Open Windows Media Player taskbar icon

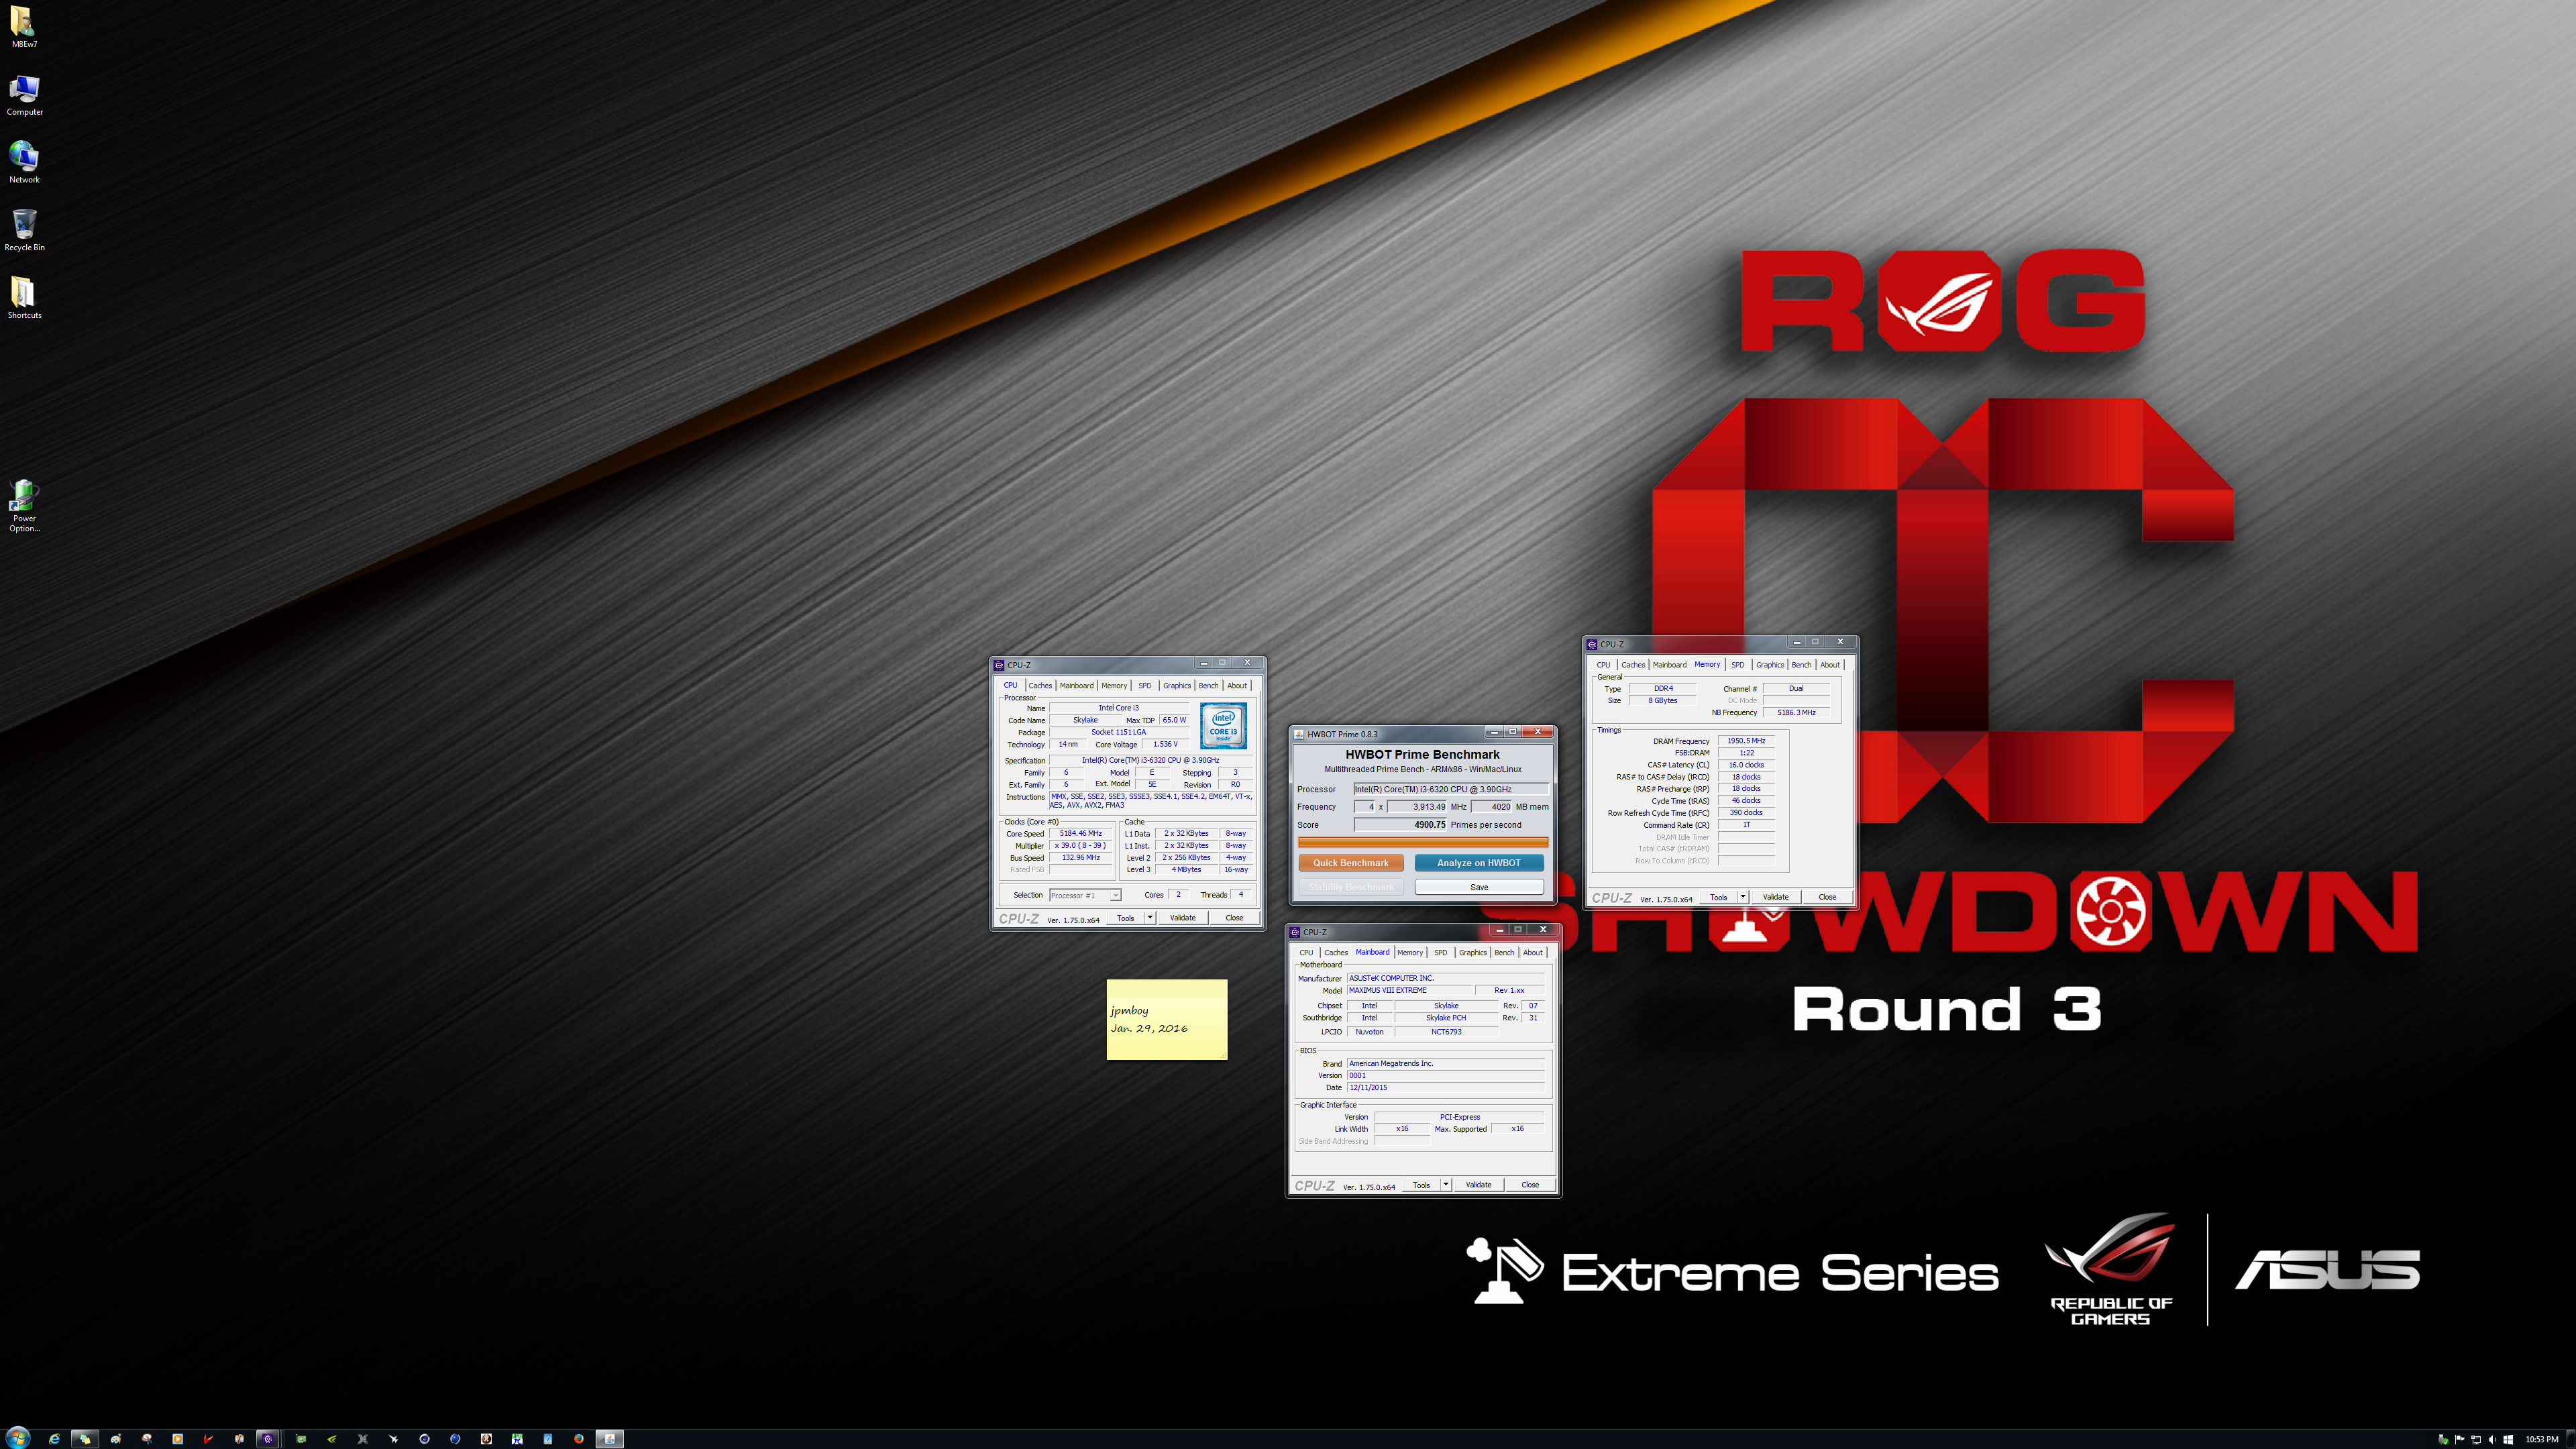(177, 1439)
